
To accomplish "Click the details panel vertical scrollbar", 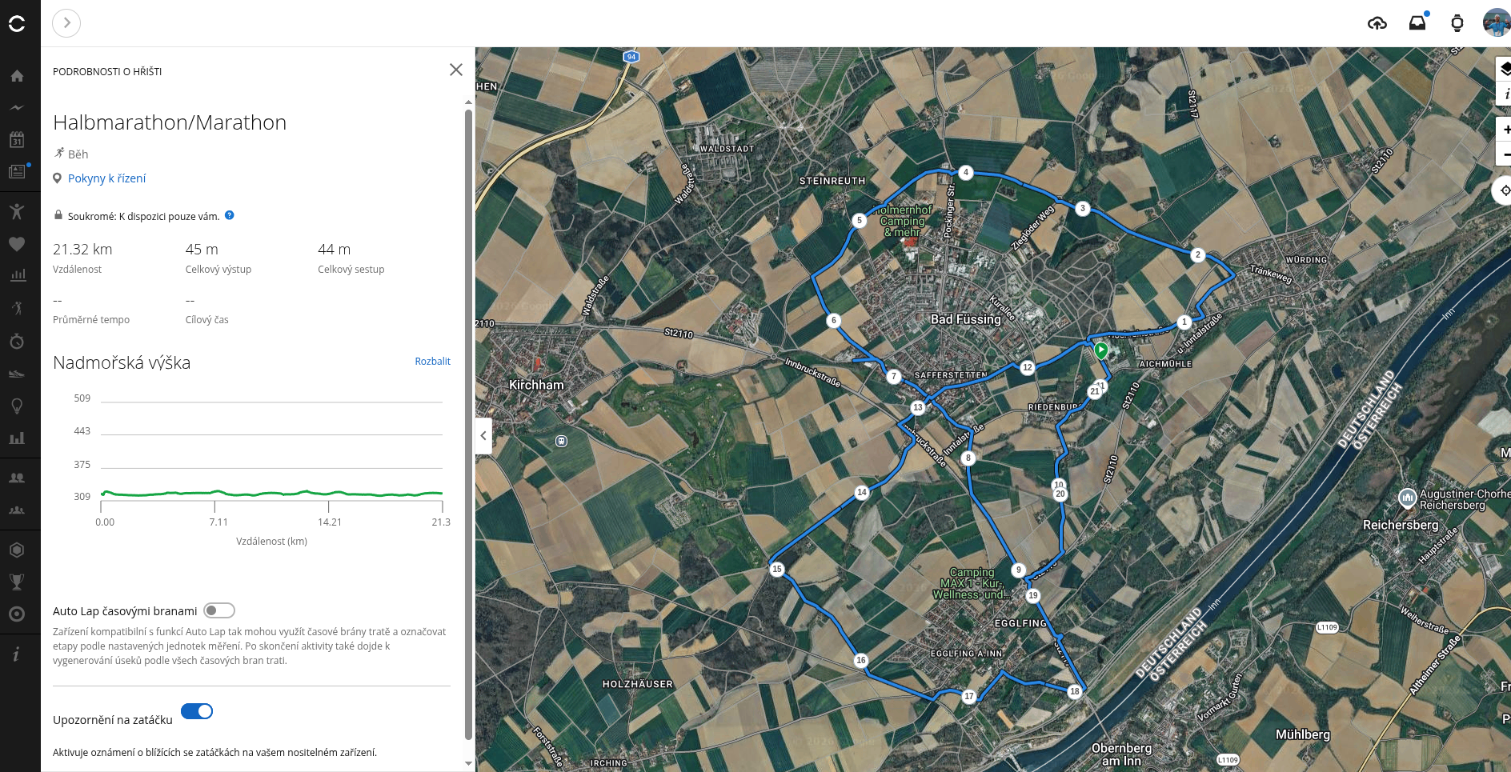I will [468, 424].
